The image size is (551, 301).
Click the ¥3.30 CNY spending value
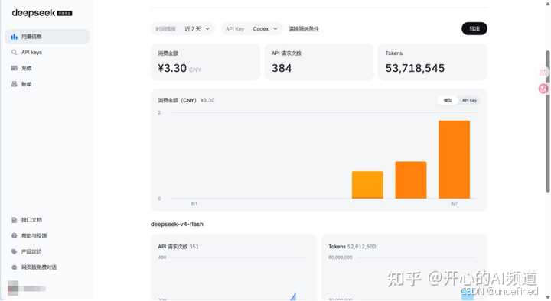pos(179,68)
